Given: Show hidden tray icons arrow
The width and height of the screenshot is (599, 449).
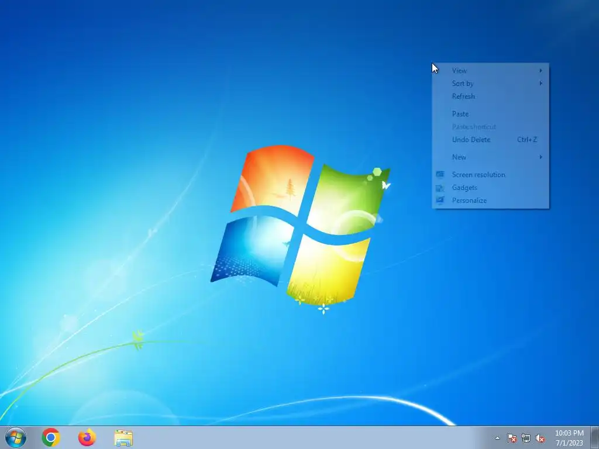Looking at the screenshot, I should [x=497, y=438].
